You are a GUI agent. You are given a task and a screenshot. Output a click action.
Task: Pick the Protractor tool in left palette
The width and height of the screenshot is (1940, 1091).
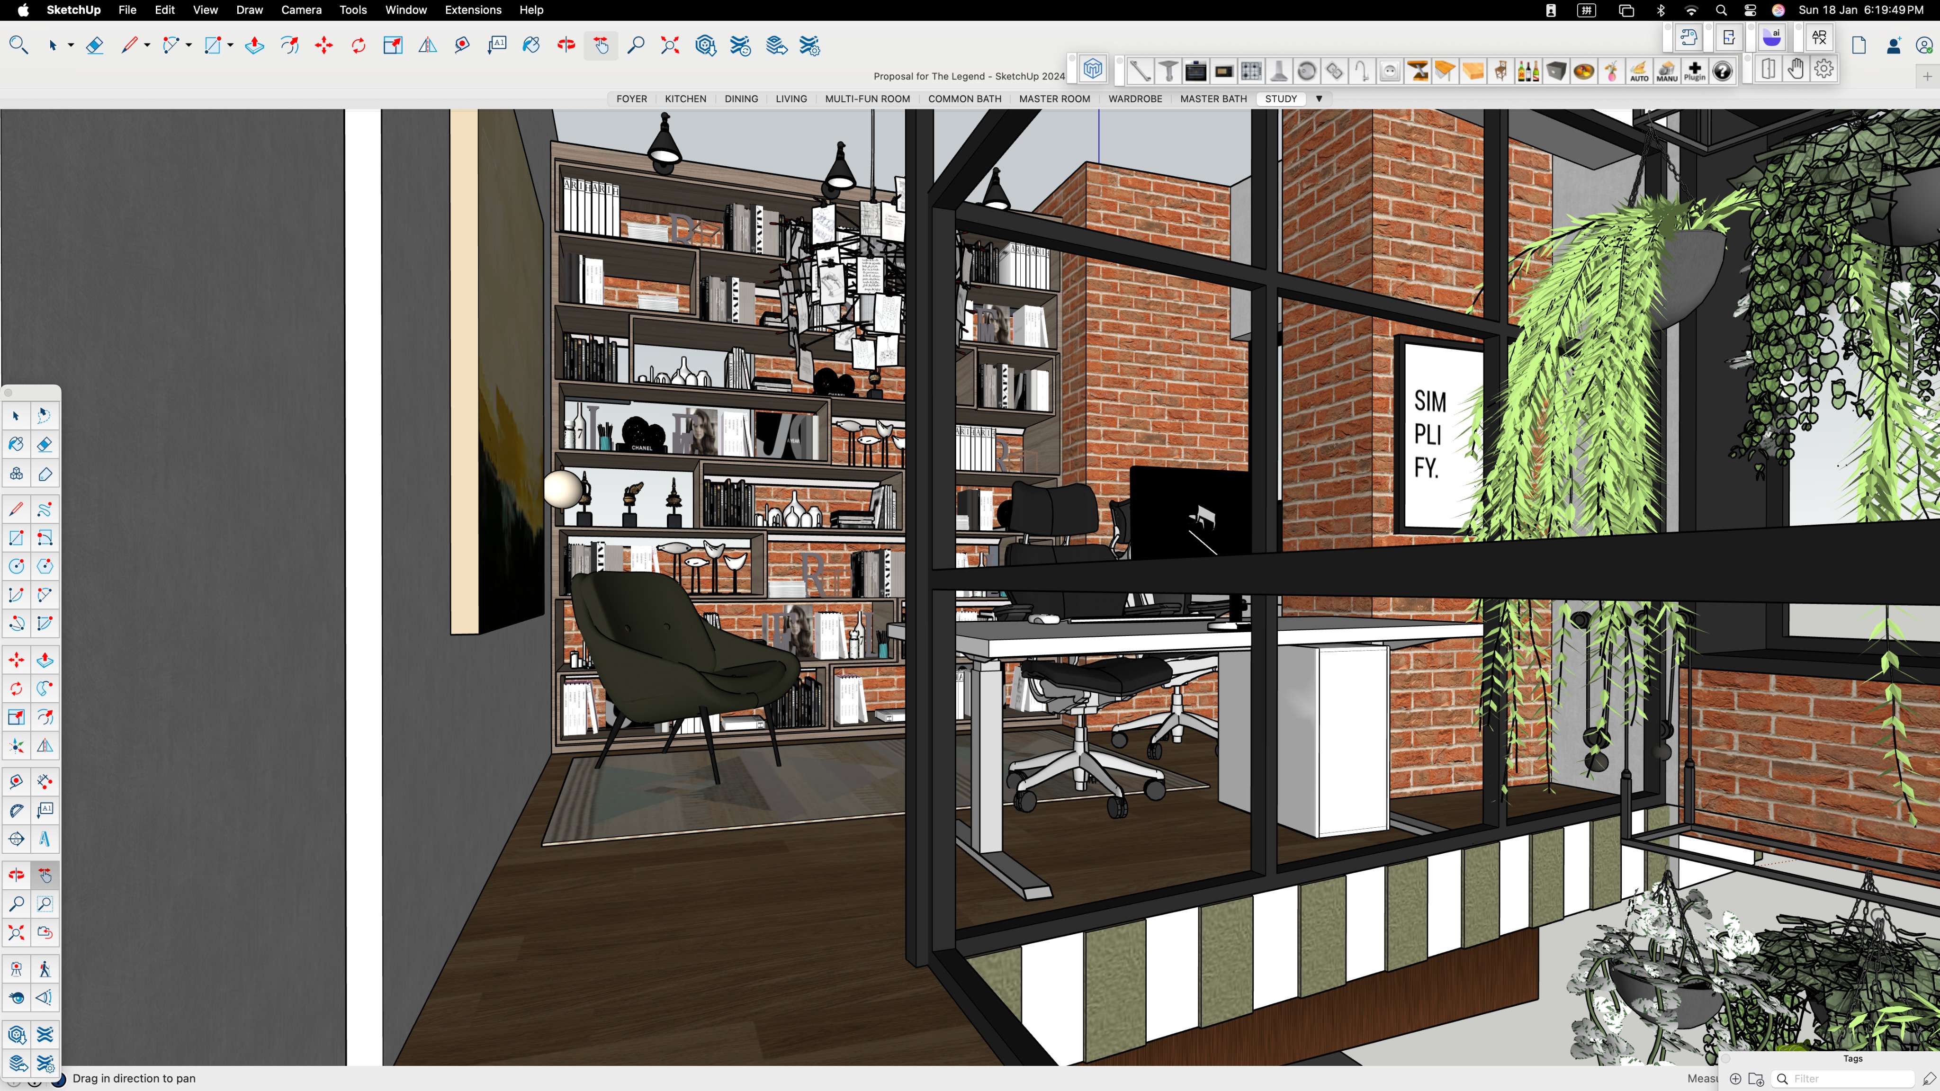[16, 810]
